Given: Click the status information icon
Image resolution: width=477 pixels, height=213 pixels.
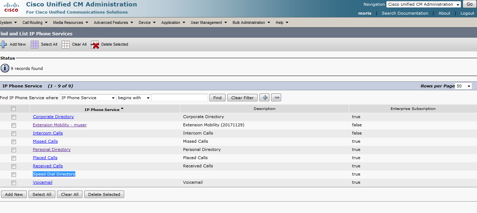Looking at the screenshot, I should pos(5,68).
